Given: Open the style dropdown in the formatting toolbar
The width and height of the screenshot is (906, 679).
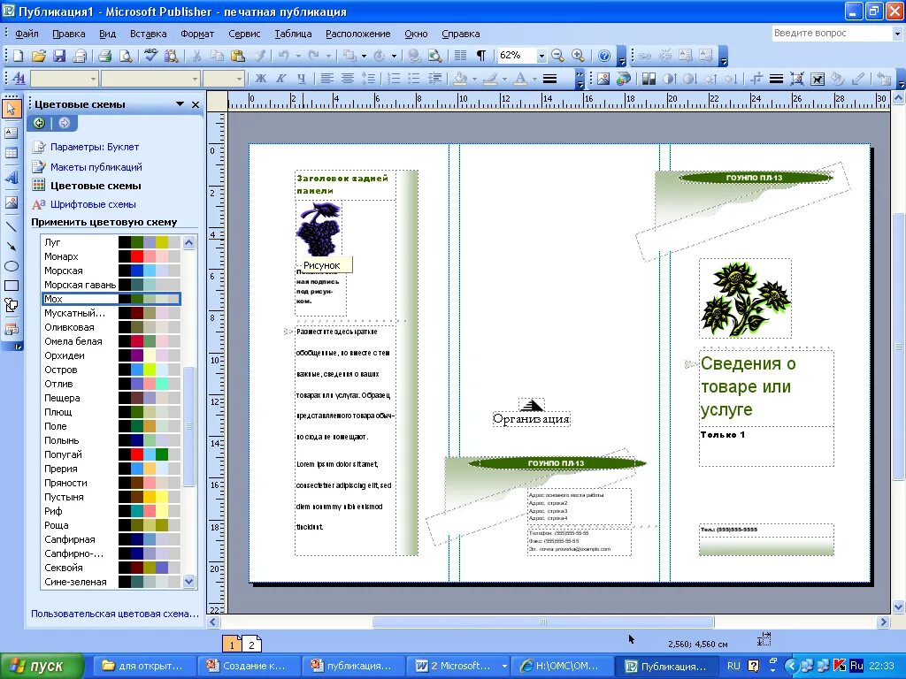Looking at the screenshot, I should pos(93,79).
